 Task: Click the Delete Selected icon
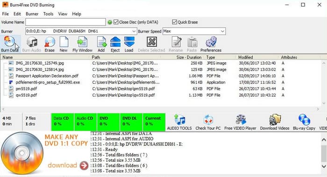152,42
